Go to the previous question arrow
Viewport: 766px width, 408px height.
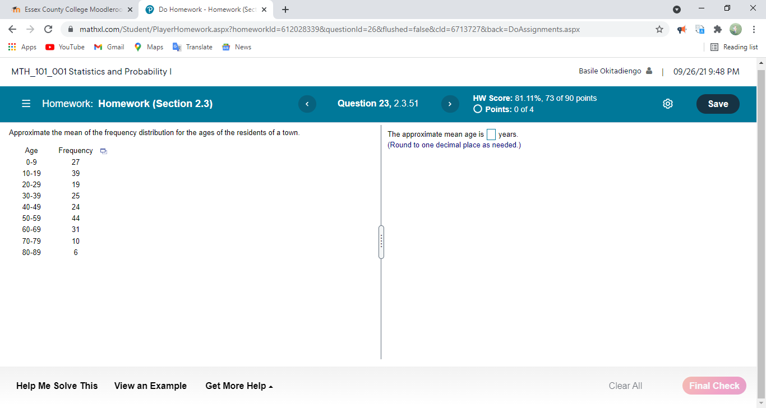[307, 104]
